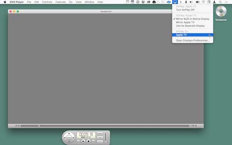
Task: Skip to the previous chapter
Action: (78, 141)
